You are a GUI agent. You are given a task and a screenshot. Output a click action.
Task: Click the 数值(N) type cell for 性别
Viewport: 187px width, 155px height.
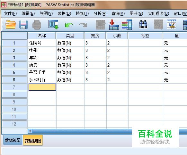pyautogui.click(x=70, y=50)
